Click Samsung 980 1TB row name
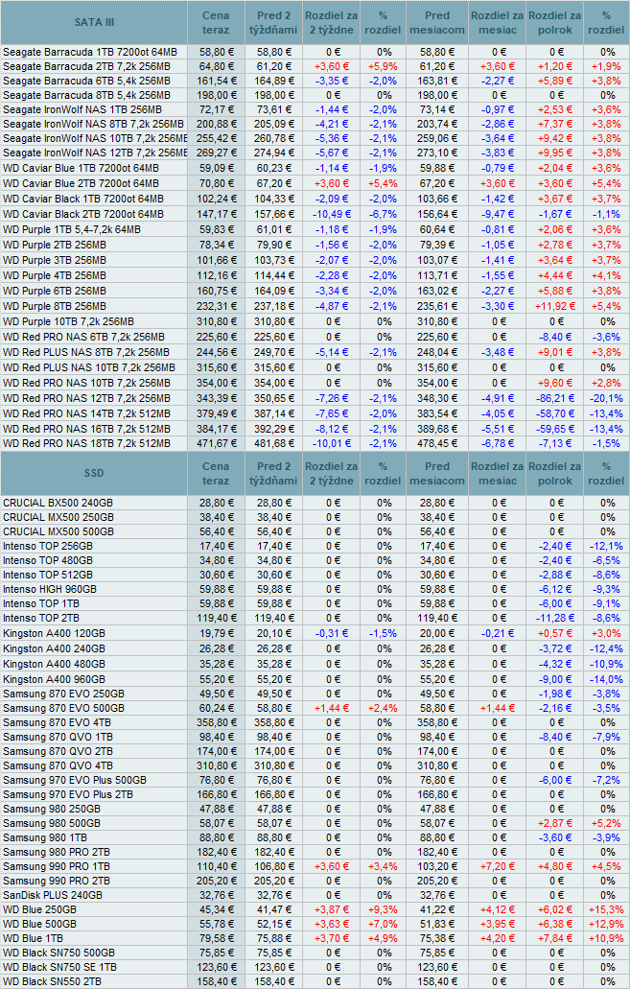Screen dimensions: 630x989 (45, 837)
